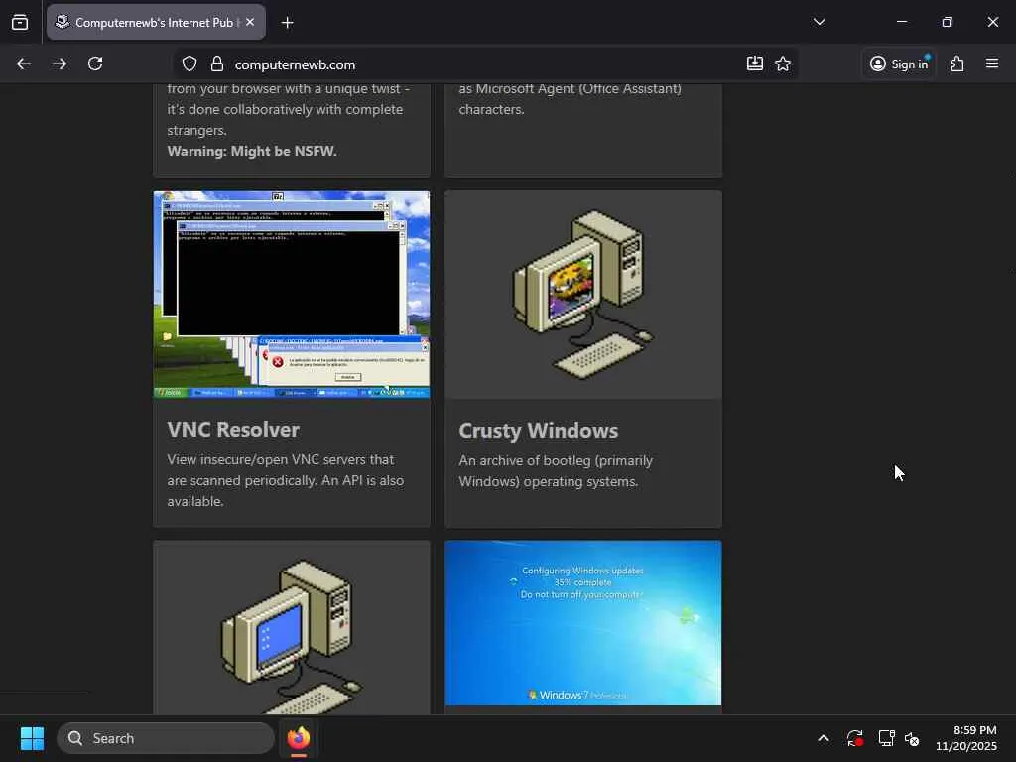Open the sync status tray icon
The image size is (1016, 762).
(x=854, y=738)
